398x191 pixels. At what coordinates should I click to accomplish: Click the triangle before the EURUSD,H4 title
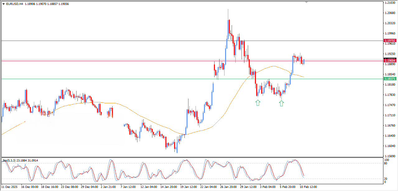point(3,4)
